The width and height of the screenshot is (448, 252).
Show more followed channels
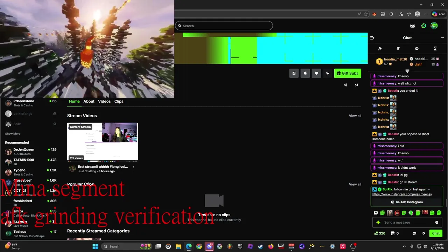coord(13,134)
